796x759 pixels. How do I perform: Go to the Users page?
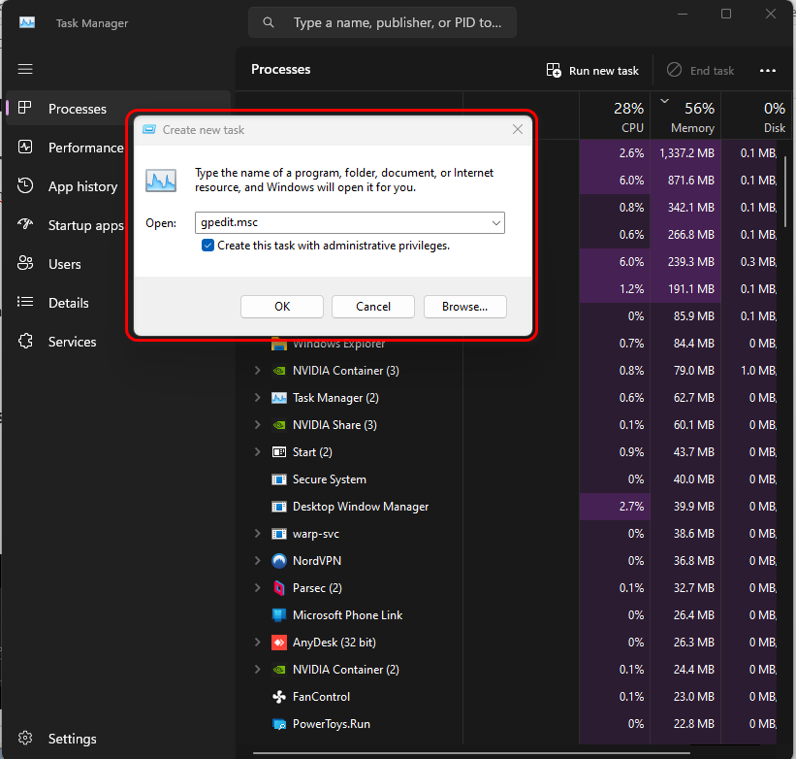(x=65, y=264)
